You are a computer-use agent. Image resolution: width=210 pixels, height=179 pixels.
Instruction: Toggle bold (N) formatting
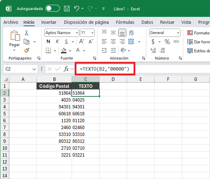[48, 42]
